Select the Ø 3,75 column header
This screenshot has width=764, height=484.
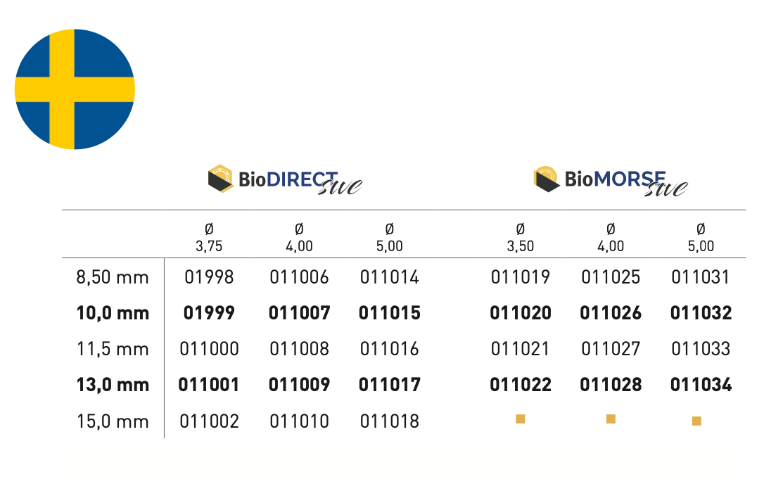(x=209, y=237)
